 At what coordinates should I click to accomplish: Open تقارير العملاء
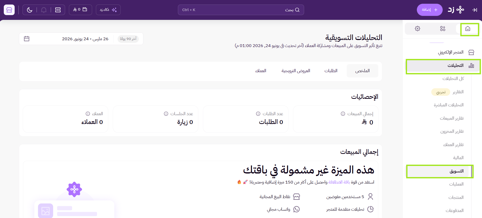point(453,145)
